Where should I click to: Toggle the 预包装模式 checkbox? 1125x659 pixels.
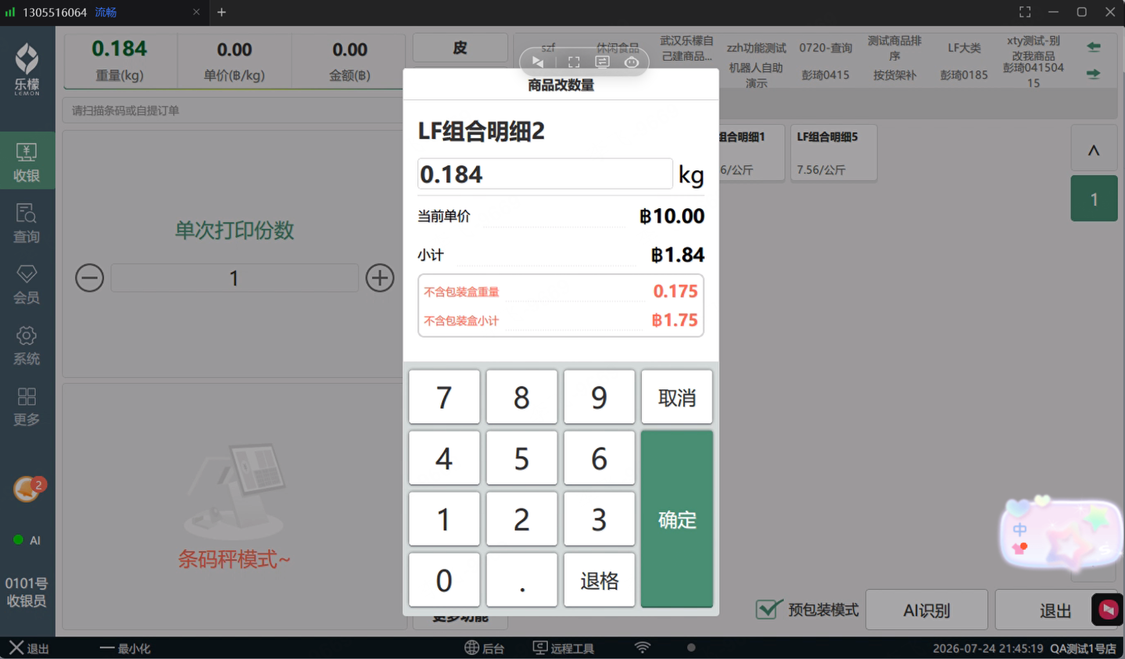[x=768, y=609]
